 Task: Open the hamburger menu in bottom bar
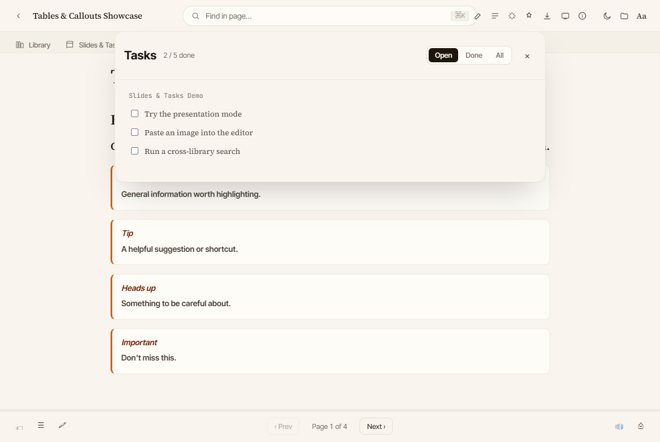point(41,425)
